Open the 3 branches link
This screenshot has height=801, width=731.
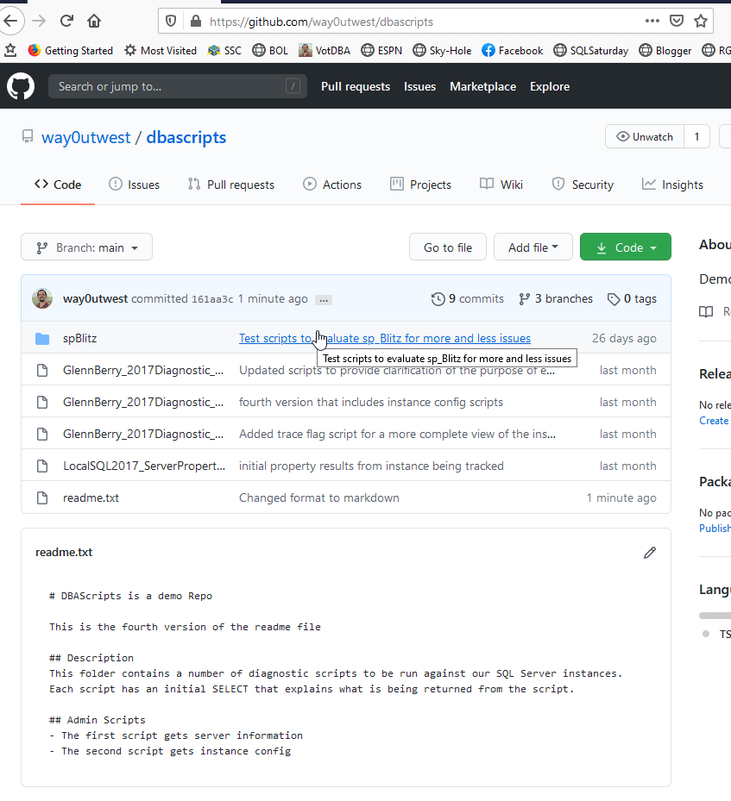[x=556, y=299]
